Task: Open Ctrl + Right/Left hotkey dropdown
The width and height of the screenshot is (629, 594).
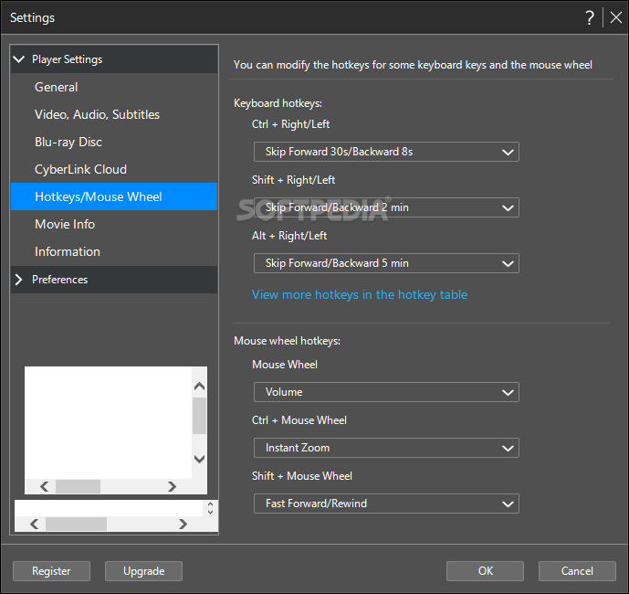Action: [x=386, y=152]
